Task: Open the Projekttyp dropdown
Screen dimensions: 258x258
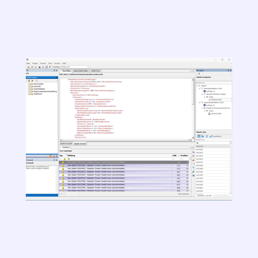Action: (87, 67)
